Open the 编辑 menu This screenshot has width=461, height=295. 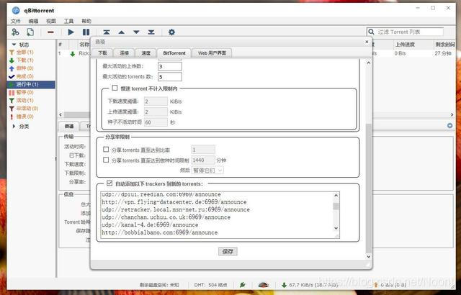pyautogui.click(x=34, y=21)
